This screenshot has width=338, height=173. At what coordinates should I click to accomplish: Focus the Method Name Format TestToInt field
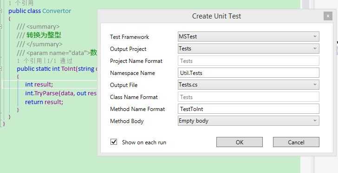coord(248,109)
